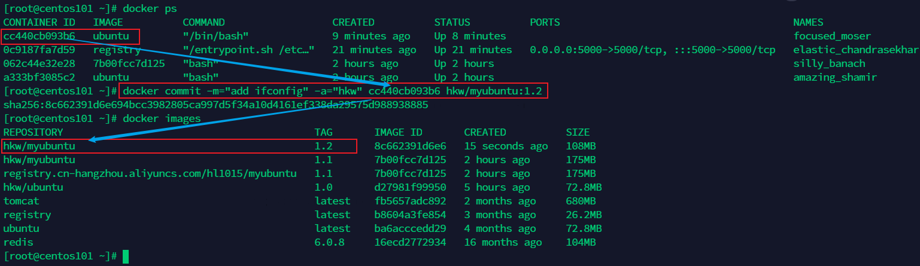Select the REPOSITORY column header
Screen dimensions: 920x266
pos(33,132)
